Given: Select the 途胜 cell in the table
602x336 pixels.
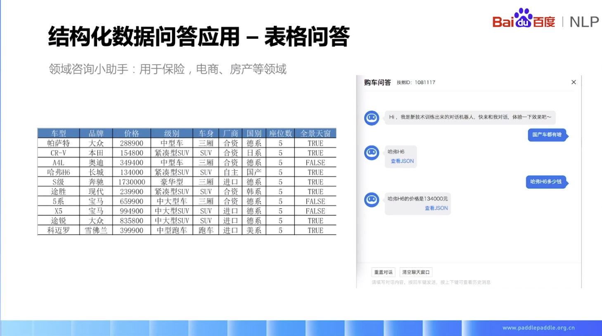Looking at the screenshot, I should coord(59,191).
